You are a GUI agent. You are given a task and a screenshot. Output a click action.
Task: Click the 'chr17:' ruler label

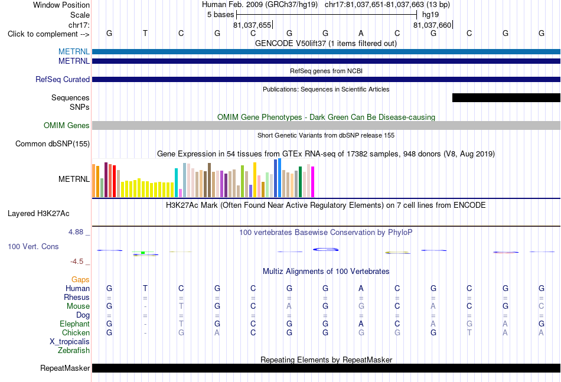point(79,25)
